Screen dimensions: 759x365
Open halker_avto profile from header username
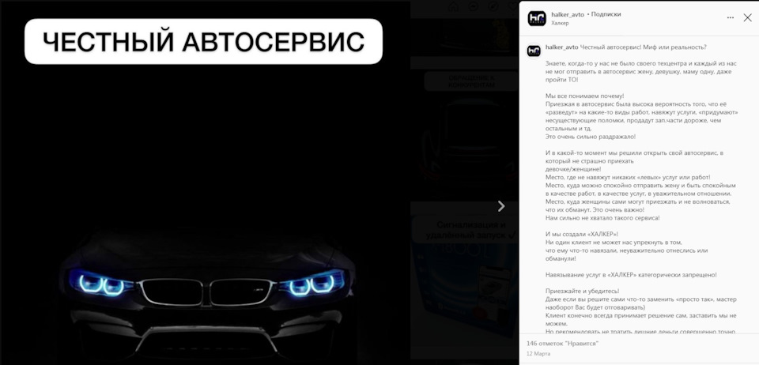568,14
